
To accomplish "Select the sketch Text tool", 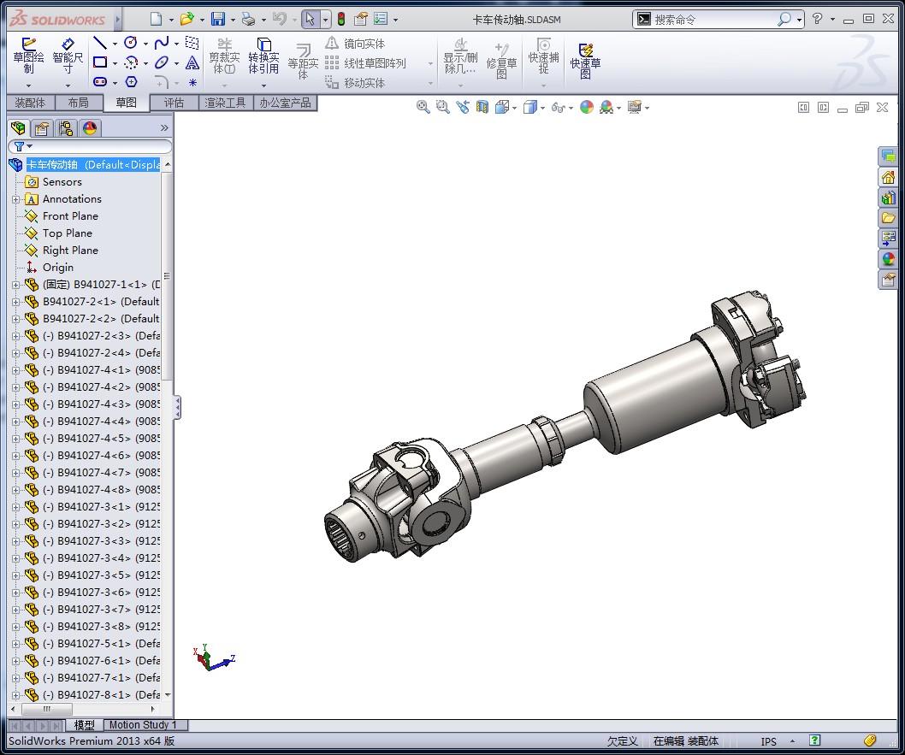I will coord(192,62).
